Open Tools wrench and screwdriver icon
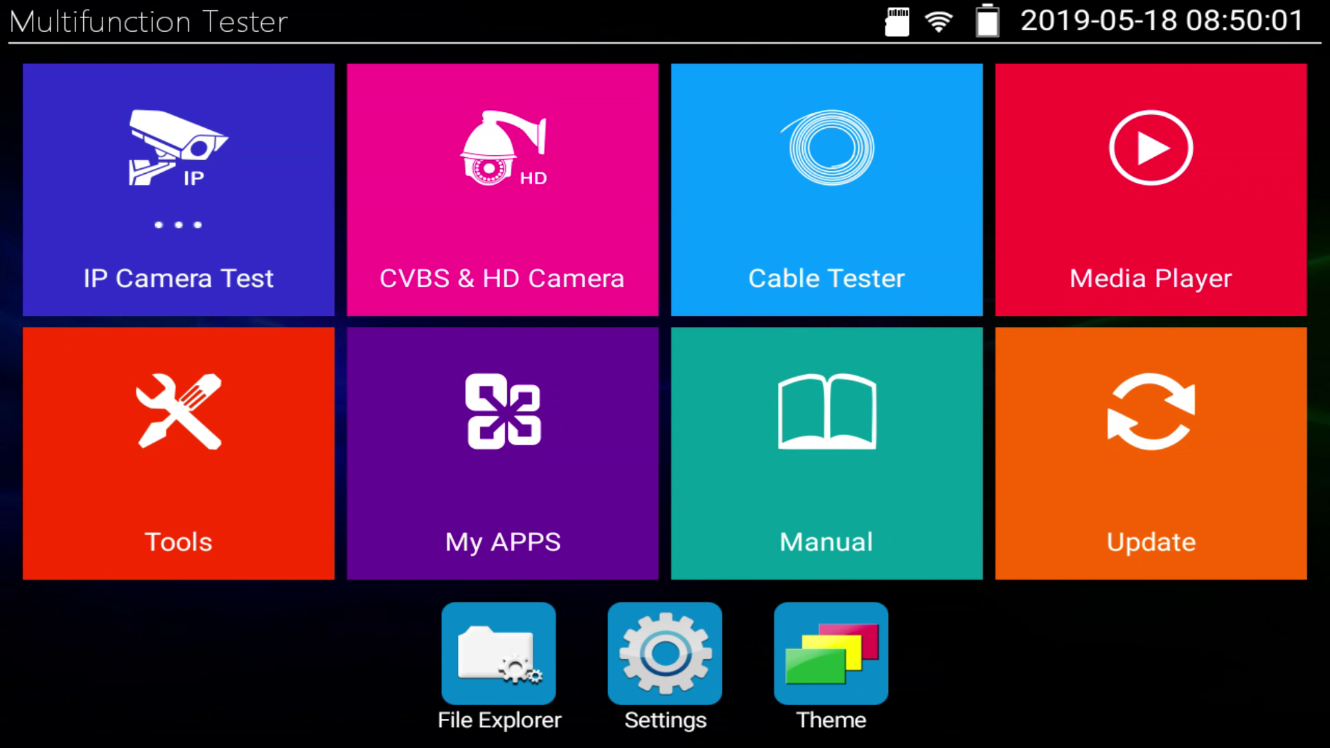 tap(179, 411)
